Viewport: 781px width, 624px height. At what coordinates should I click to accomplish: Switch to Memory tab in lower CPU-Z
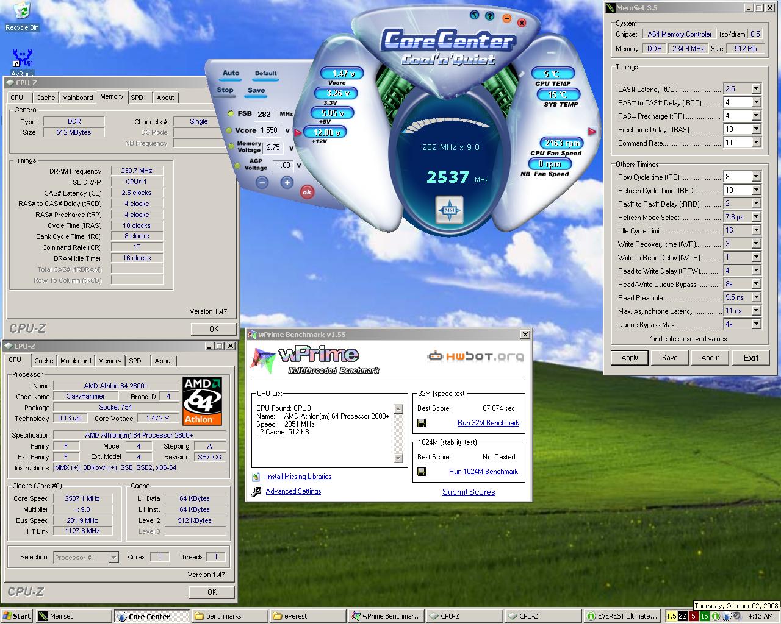[110, 361]
